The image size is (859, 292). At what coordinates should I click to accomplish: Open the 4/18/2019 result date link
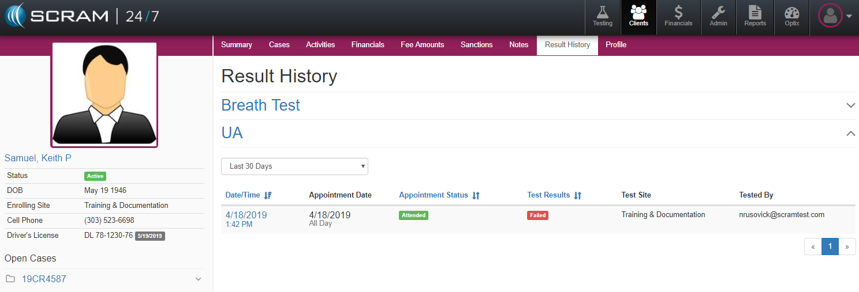(246, 215)
